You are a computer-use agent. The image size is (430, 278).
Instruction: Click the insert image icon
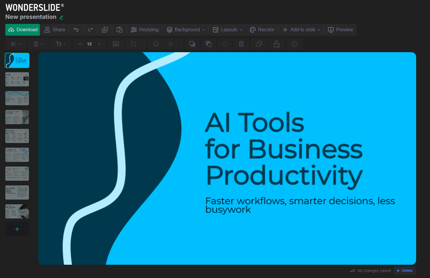pyautogui.click(x=116, y=44)
